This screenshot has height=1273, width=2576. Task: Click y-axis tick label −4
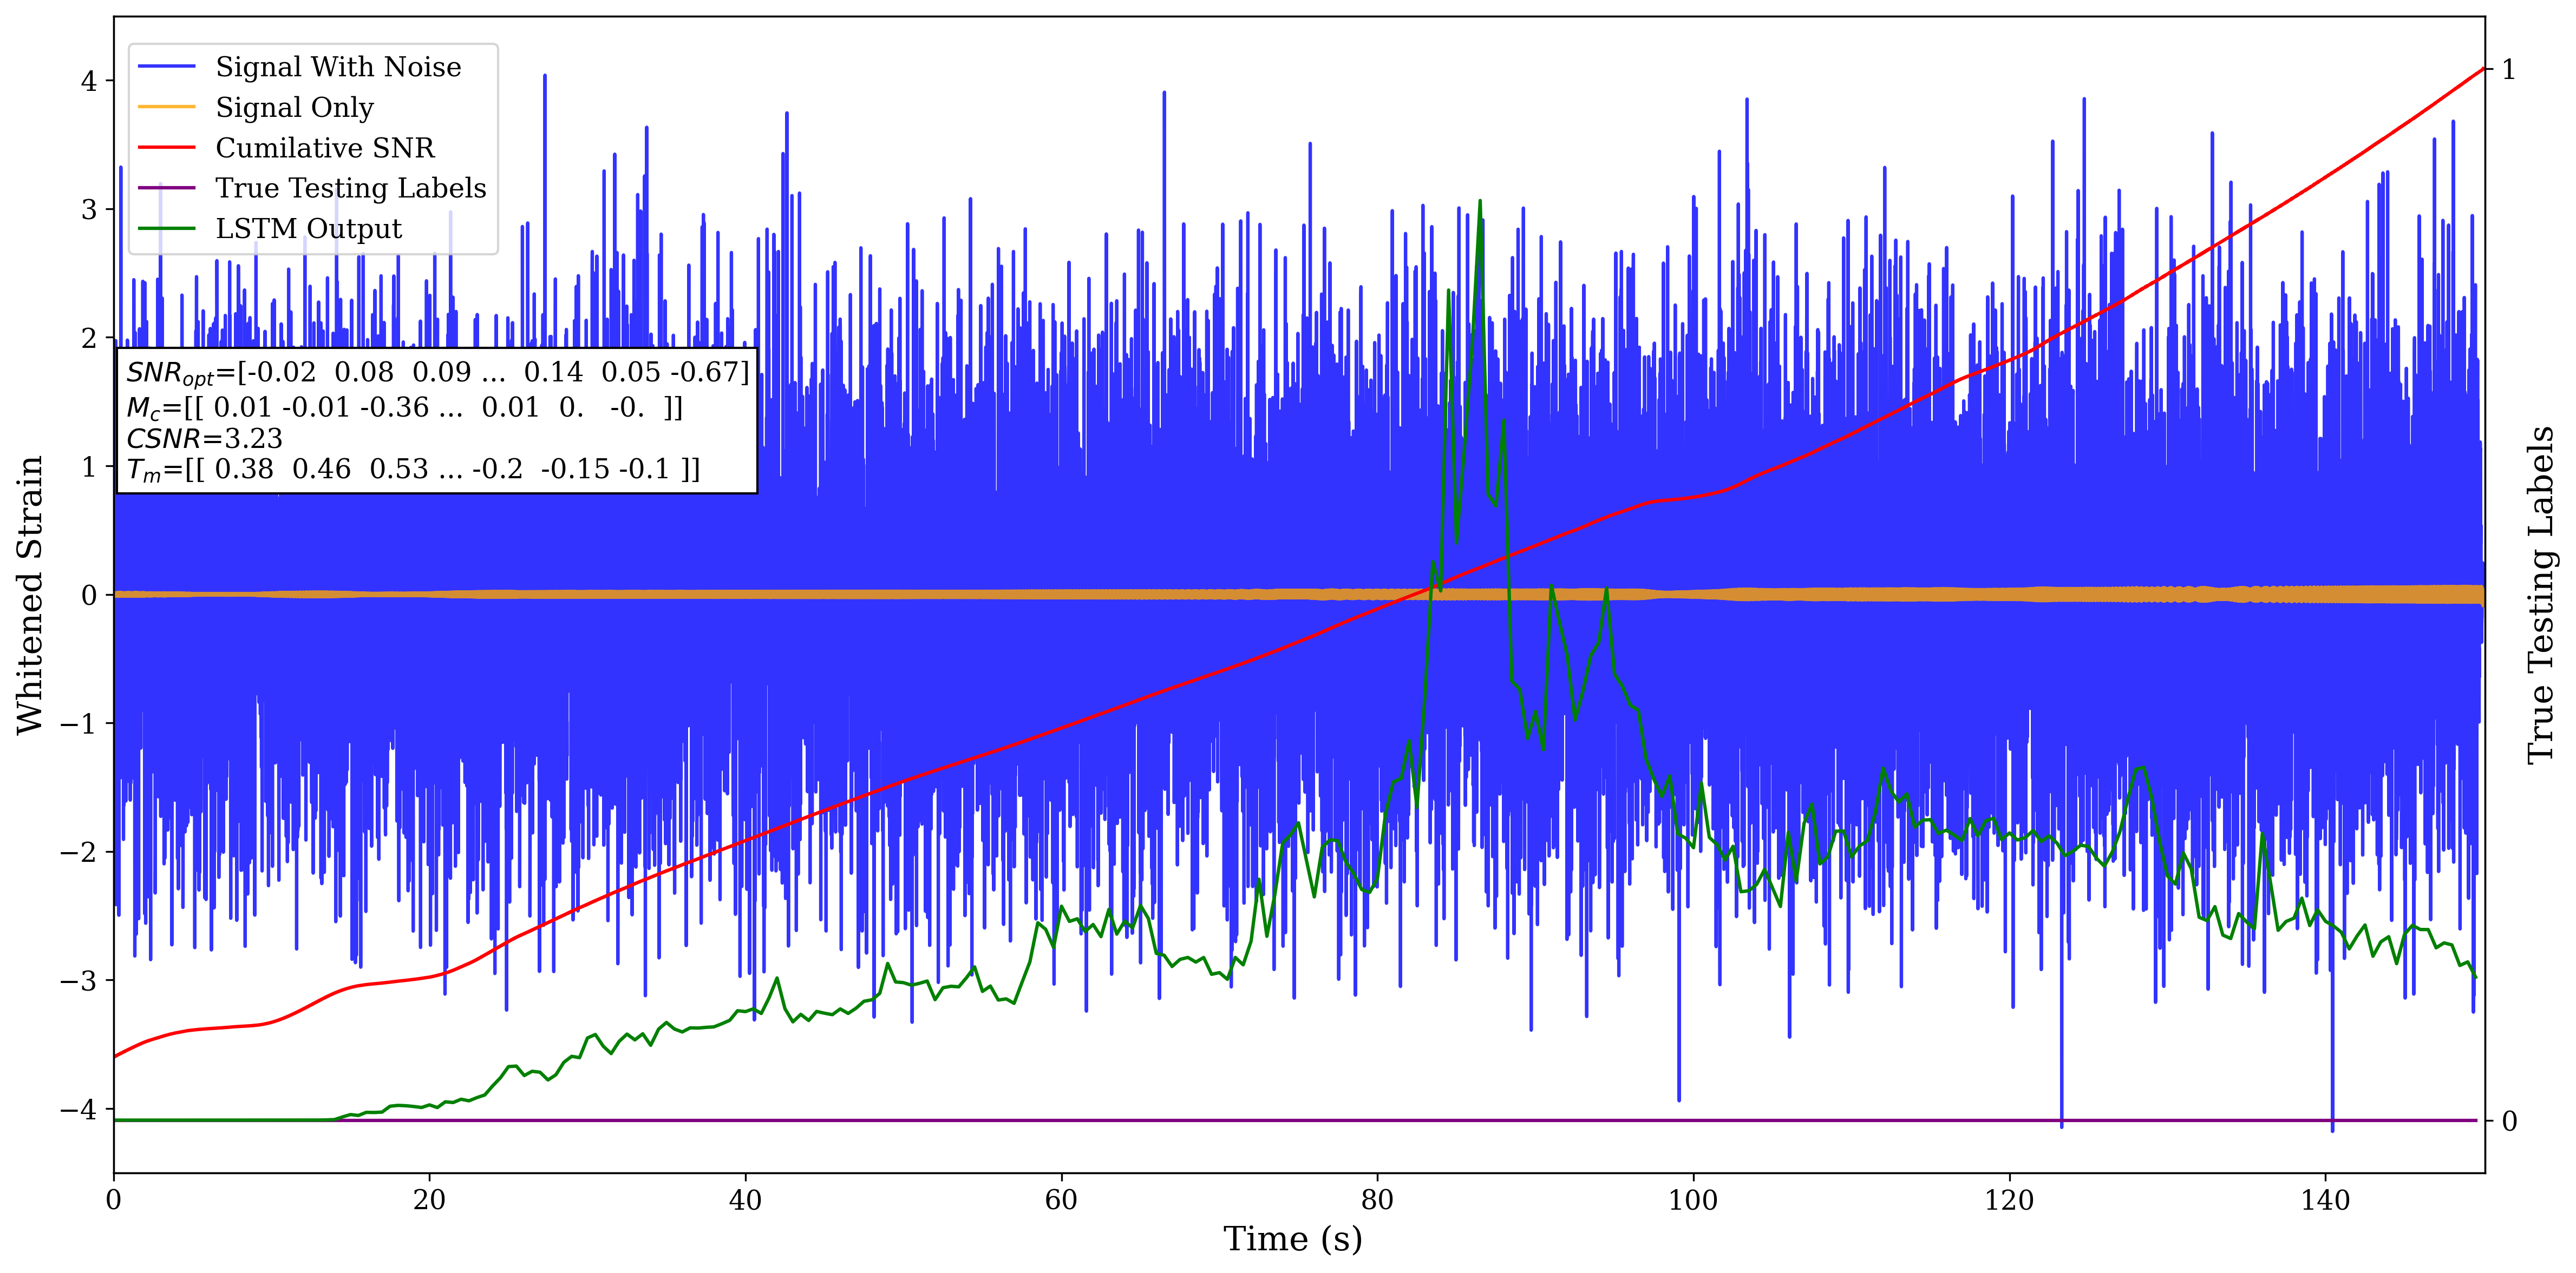[78, 1109]
